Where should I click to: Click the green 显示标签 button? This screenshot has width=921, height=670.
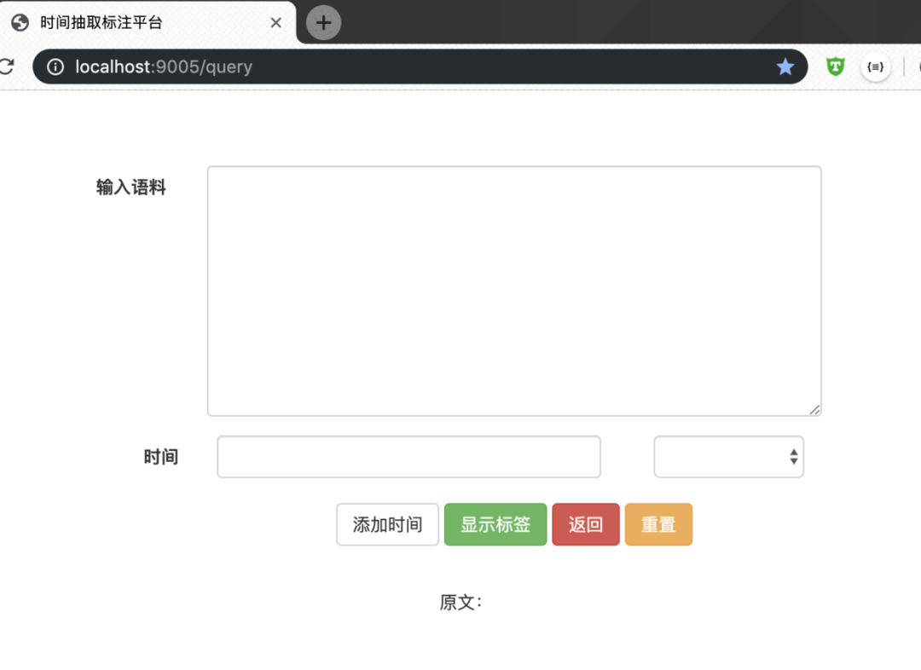[495, 524]
